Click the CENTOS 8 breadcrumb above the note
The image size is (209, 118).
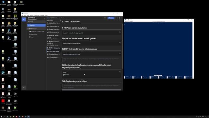(54, 18)
